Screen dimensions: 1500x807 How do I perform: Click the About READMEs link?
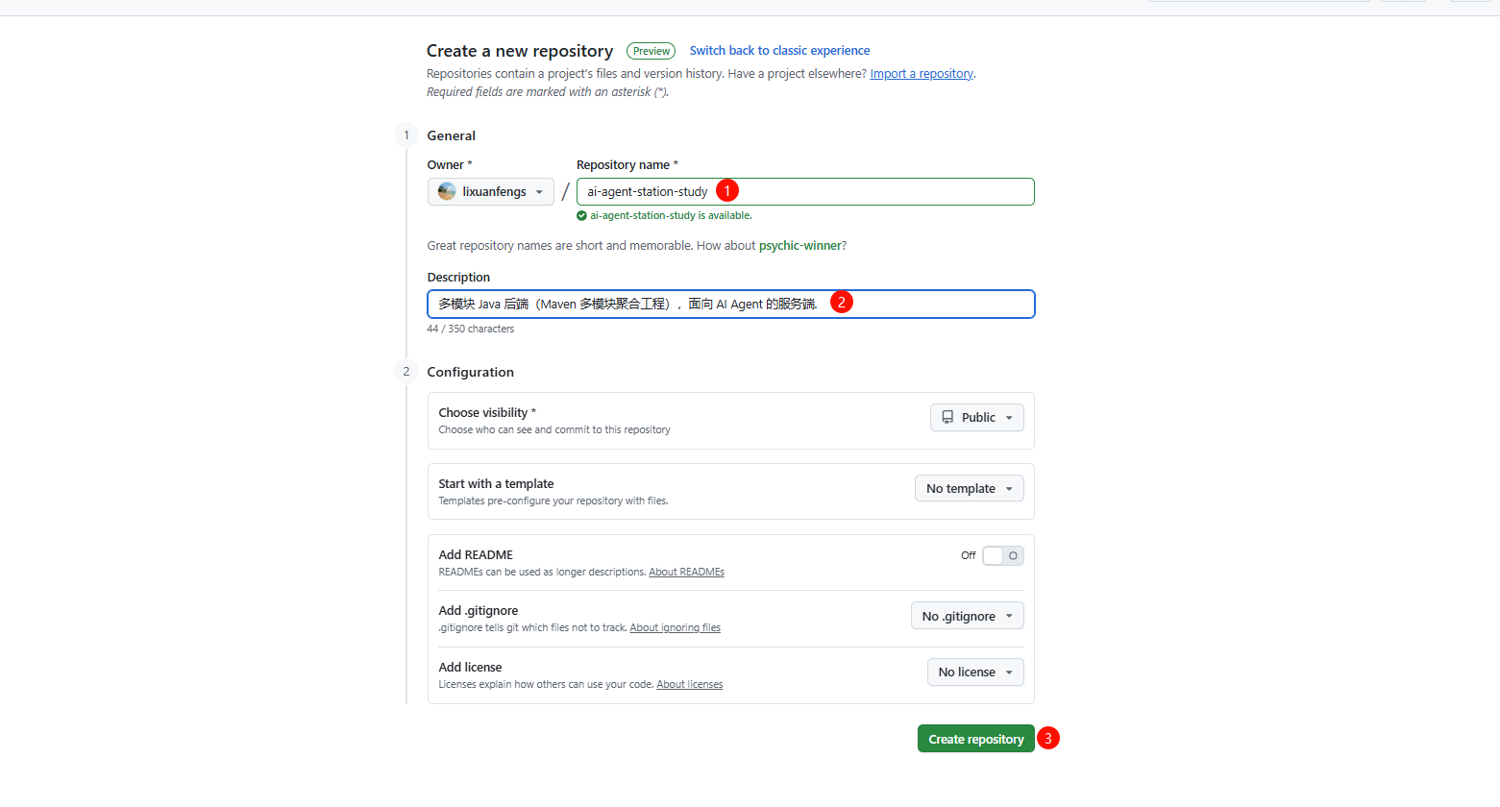point(686,573)
